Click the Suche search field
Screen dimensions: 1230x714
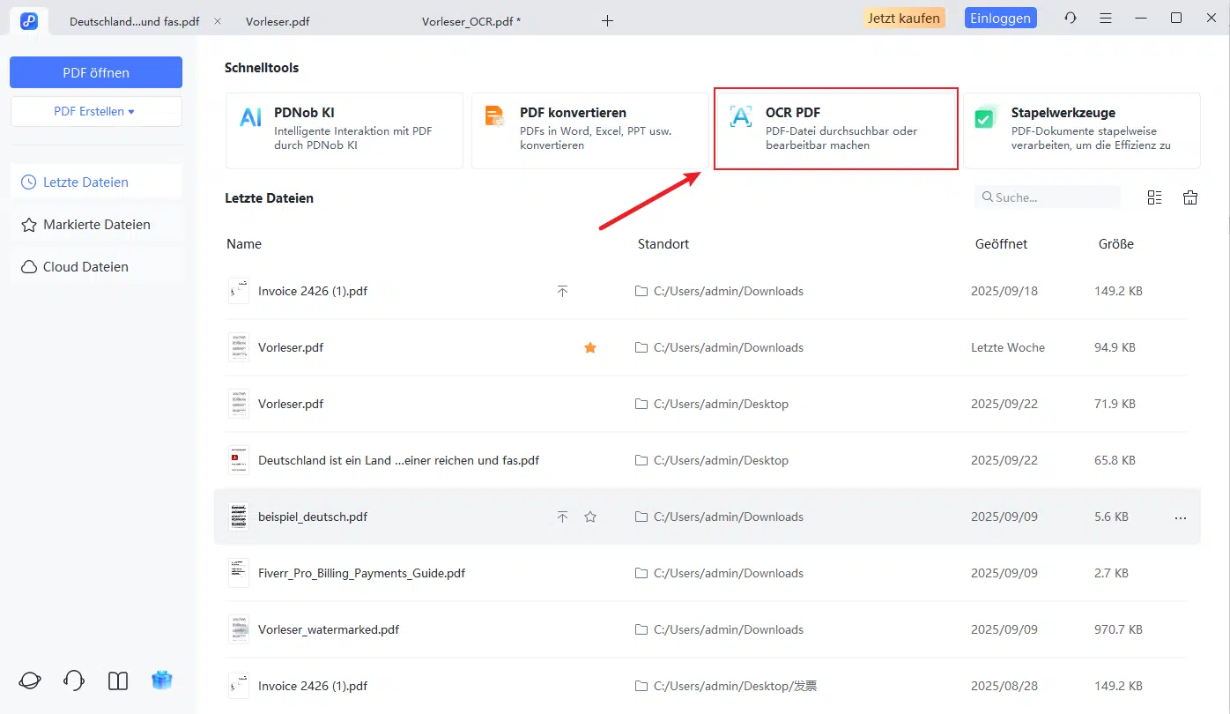[1053, 197]
